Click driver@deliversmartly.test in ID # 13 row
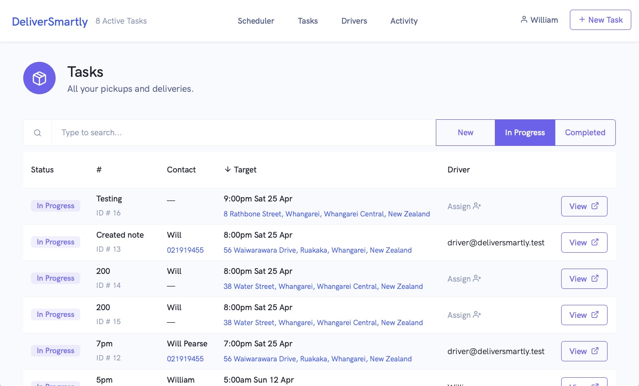The width and height of the screenshot is (639, 386). click(496, 243)
